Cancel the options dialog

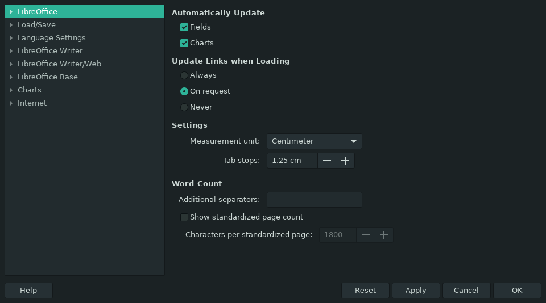tap(466, 291)
